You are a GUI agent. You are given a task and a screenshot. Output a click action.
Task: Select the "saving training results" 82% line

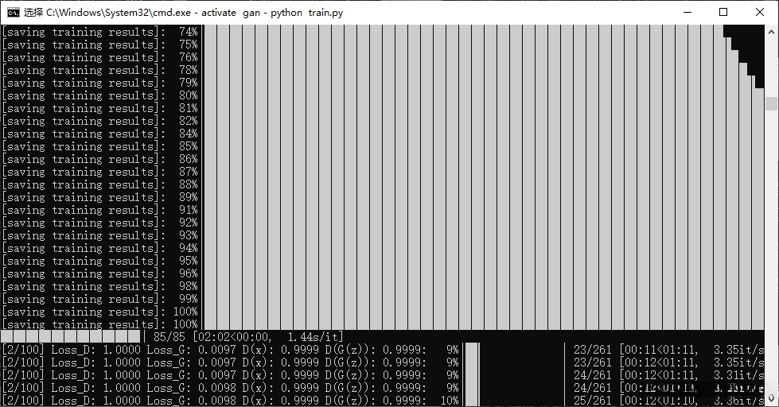(x=99, y=121)
